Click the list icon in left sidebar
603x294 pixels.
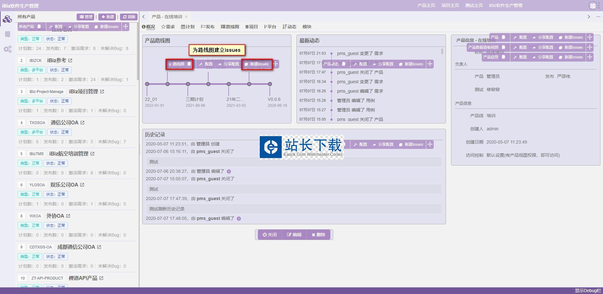pyautogui.click(x=8, y=34)
